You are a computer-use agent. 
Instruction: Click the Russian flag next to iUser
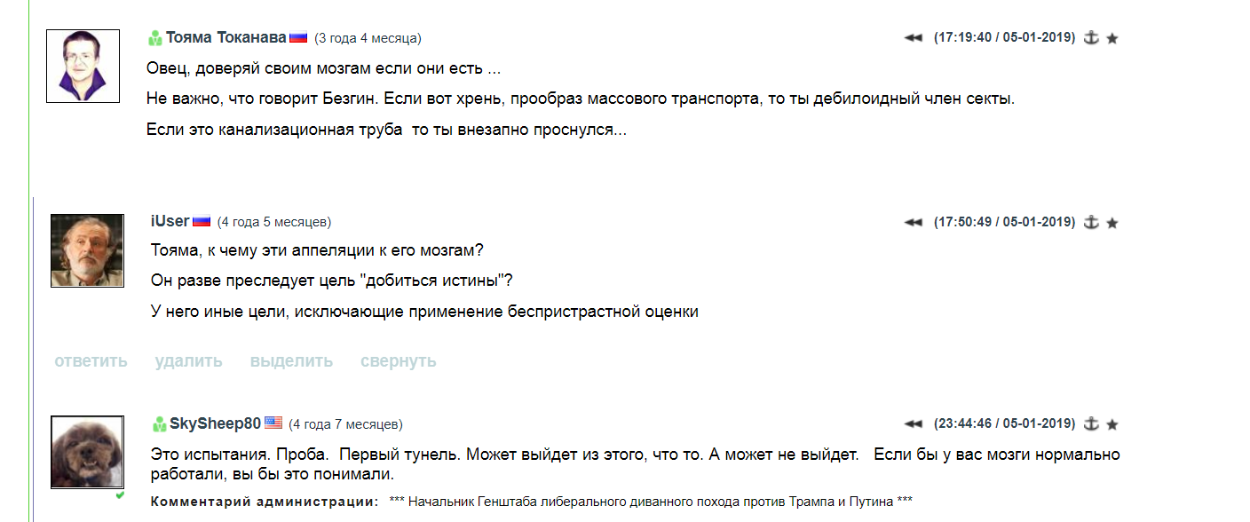point(202,221)
